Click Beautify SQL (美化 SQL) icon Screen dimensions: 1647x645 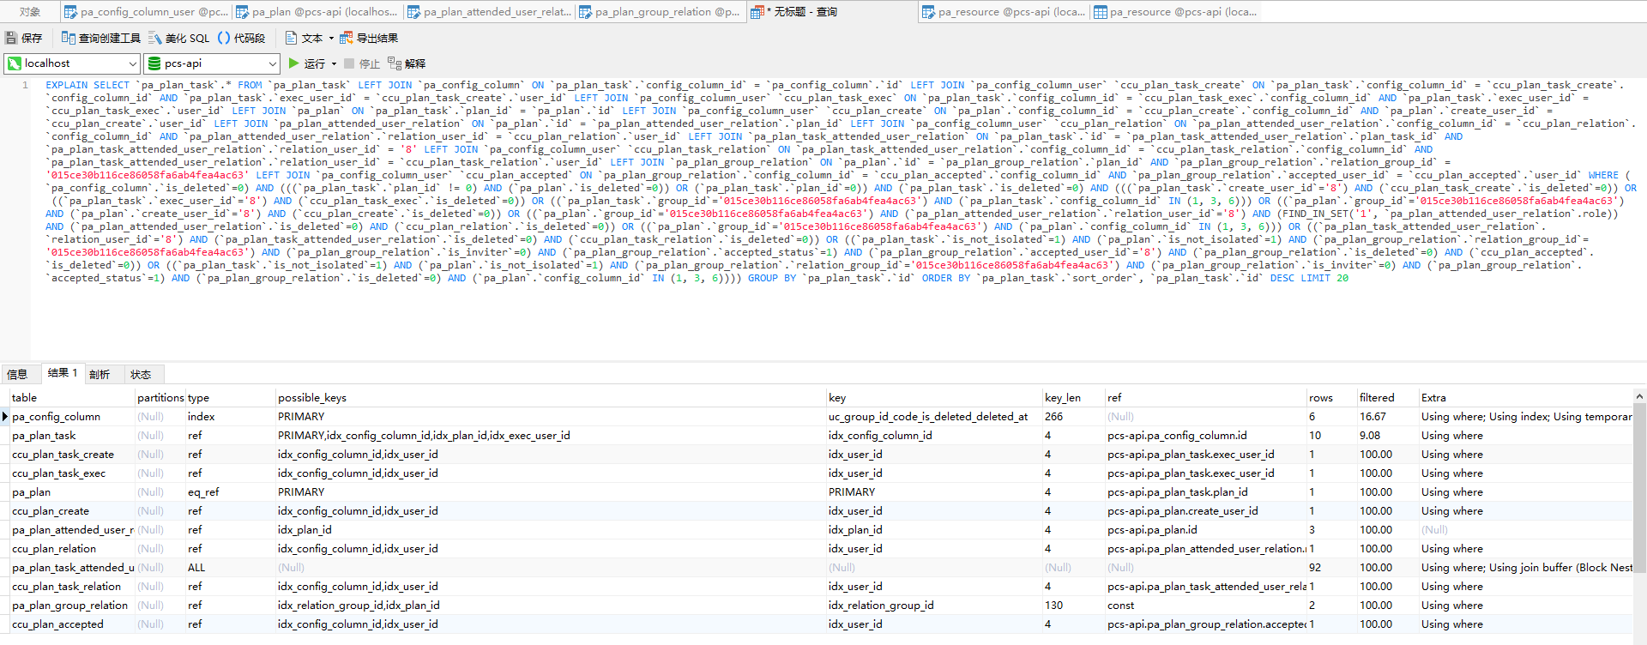click(155, 38)
